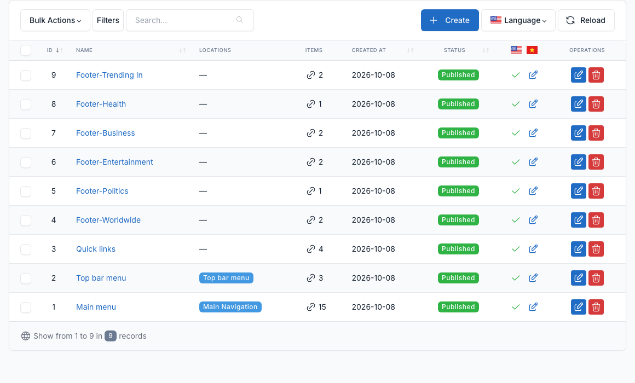Open the Bulk Actions dropdown
The height and width of the screenshot is (383, 635).
[55, 20]
